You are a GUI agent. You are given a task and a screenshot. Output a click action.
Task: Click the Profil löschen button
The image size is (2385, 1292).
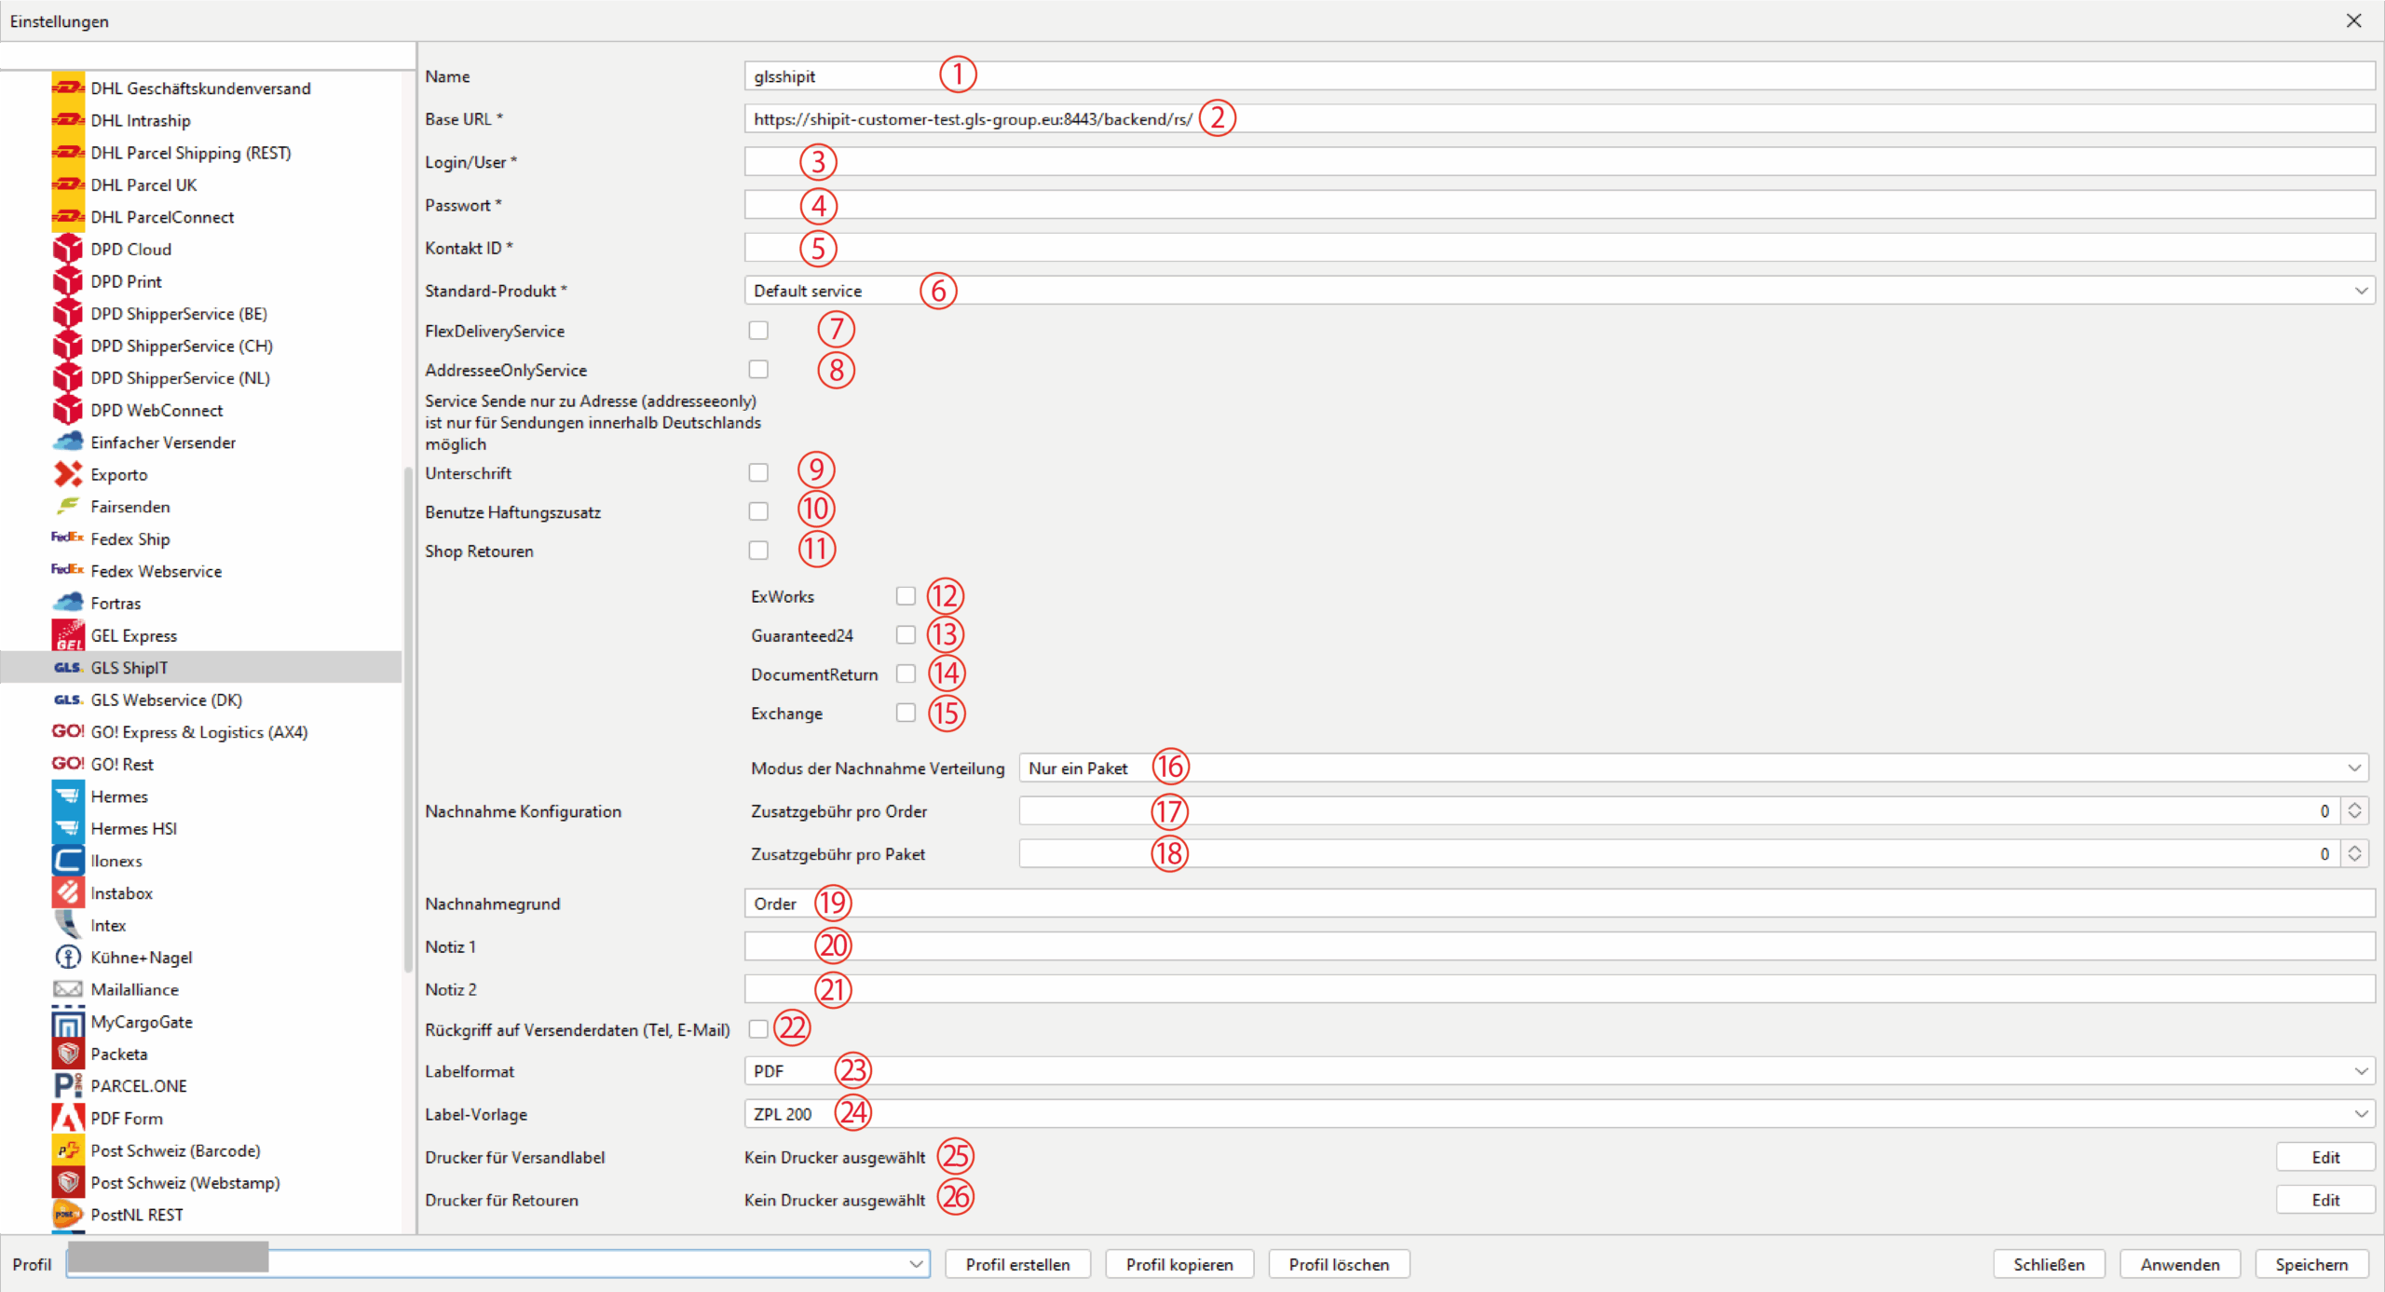(1339, 1264)
